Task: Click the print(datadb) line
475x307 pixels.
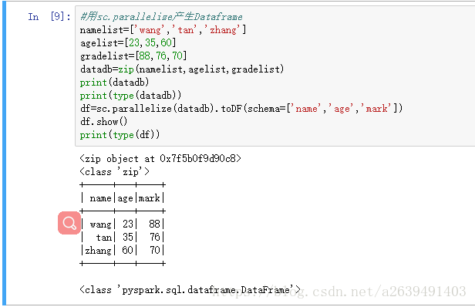Action: pos(114,82)
